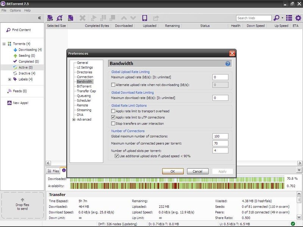
Task: Click the Status column header
Action: click(205, 26)
